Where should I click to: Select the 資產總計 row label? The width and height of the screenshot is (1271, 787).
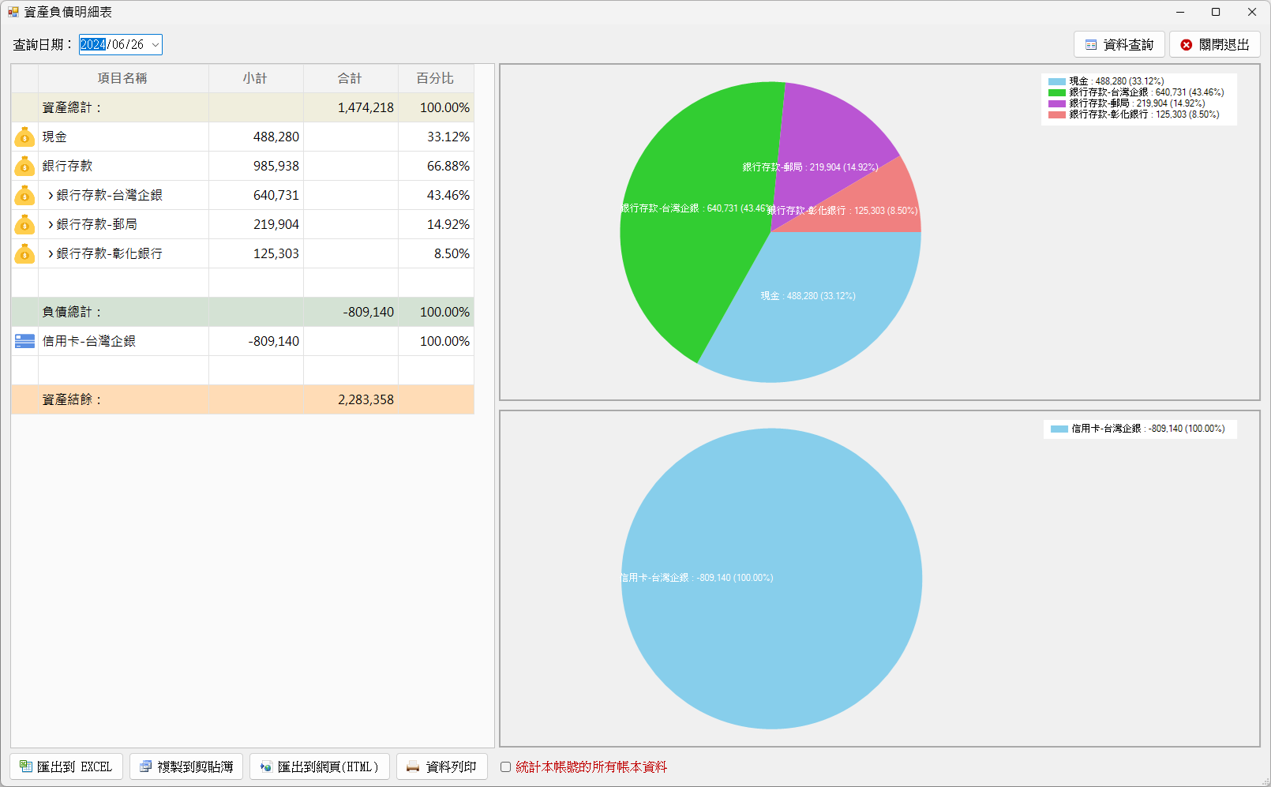click(x=73, y=107)
